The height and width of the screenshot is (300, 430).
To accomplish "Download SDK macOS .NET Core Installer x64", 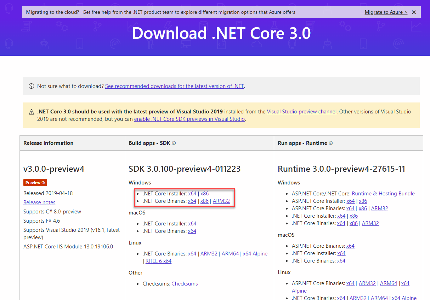I will coord(192,224).
